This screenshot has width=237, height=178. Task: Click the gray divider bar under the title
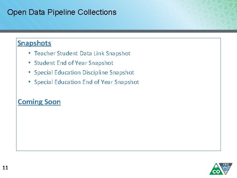(118, 31)
